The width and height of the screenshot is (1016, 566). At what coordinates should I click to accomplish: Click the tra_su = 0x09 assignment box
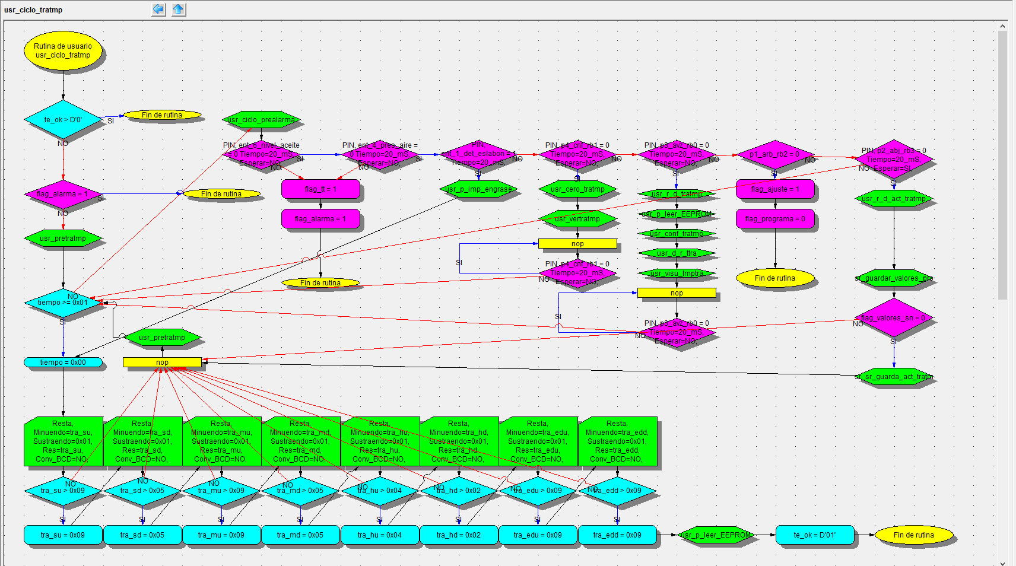click(63, 535)
